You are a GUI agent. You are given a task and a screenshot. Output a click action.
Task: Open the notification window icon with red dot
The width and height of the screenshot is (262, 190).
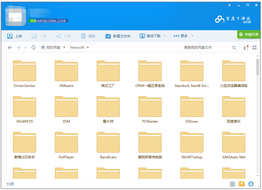[x=246, y=48]
